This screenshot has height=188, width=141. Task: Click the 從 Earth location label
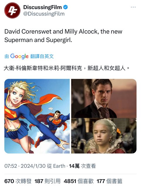pyautogui.click(x=56, y=166)
